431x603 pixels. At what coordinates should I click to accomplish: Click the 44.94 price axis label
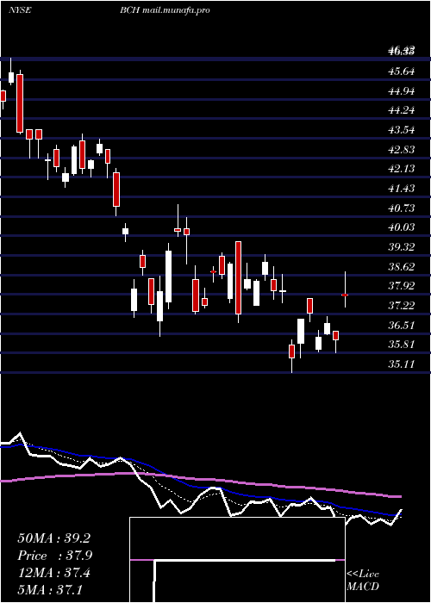click(x=402, y=91)
